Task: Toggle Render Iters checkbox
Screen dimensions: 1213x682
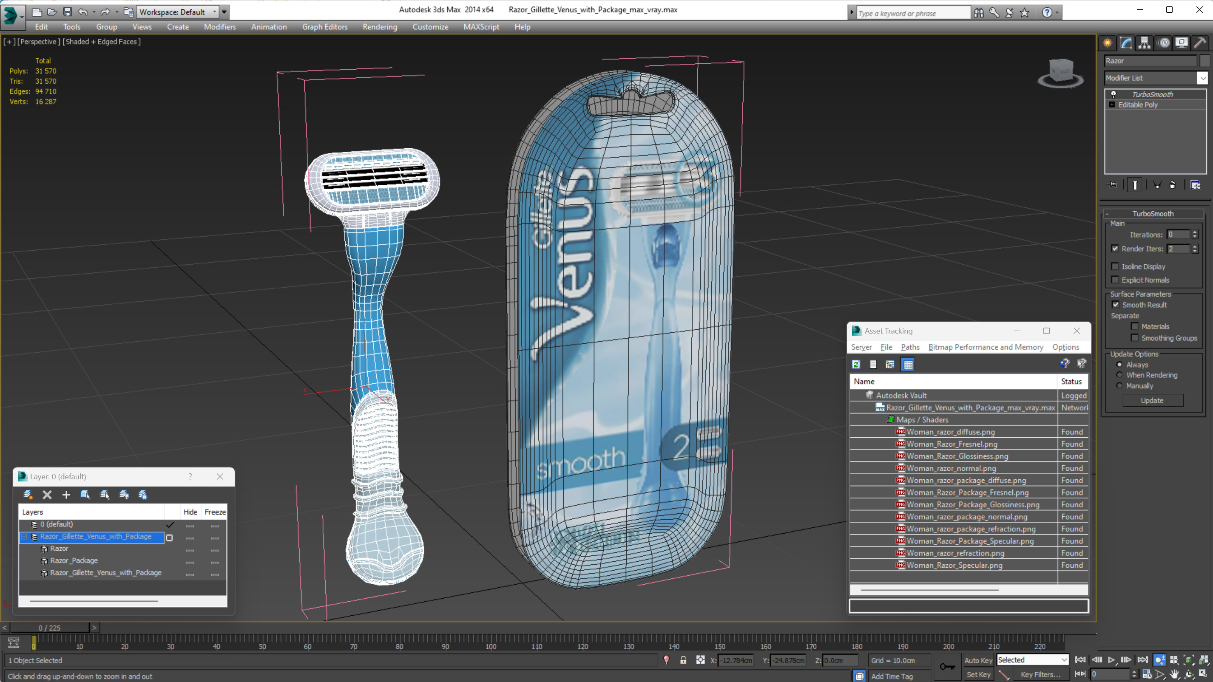Action: pyautogui.click(x=1115, y=249)
